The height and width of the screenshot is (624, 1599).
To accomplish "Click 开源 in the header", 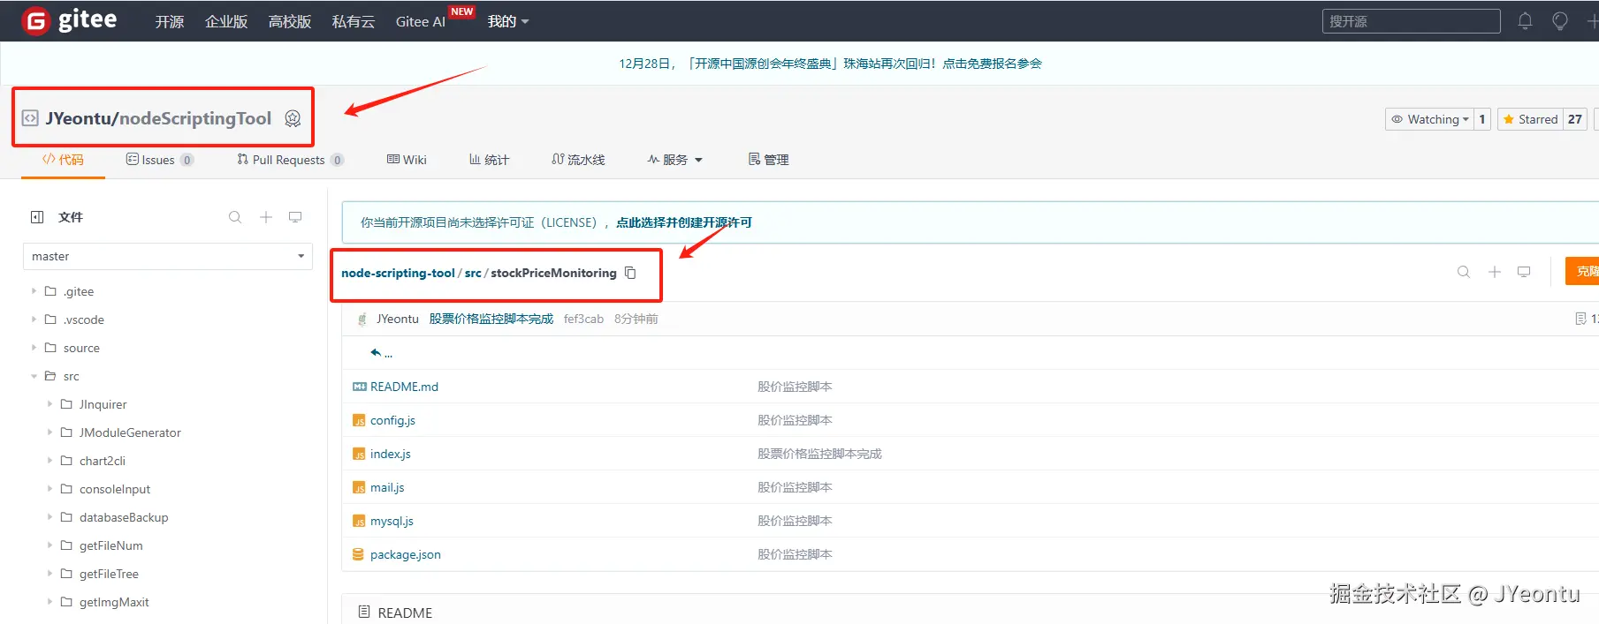I will coord(170,21).
